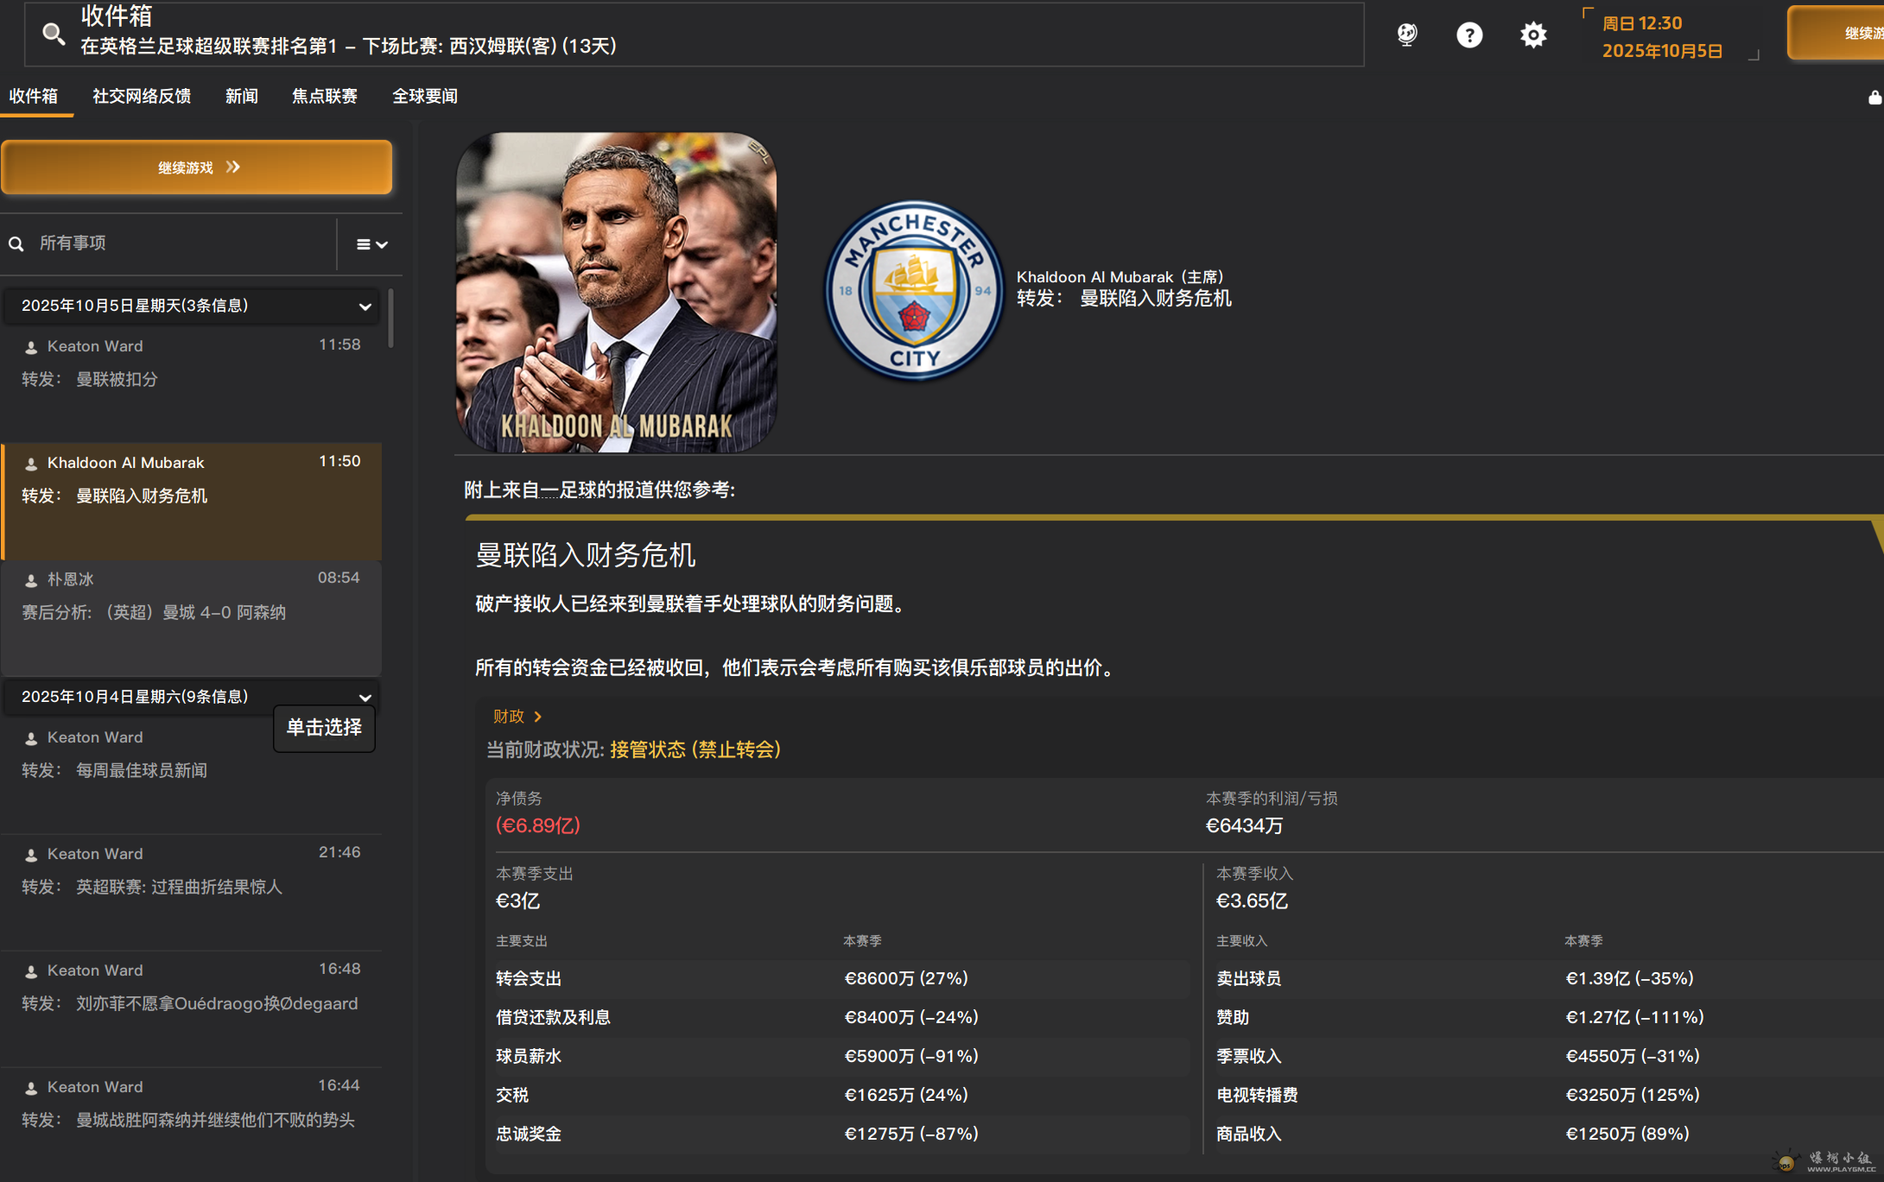Open message 英超联赛: 过程曲折结果惊人
1884x1182 pixels.
192,892
